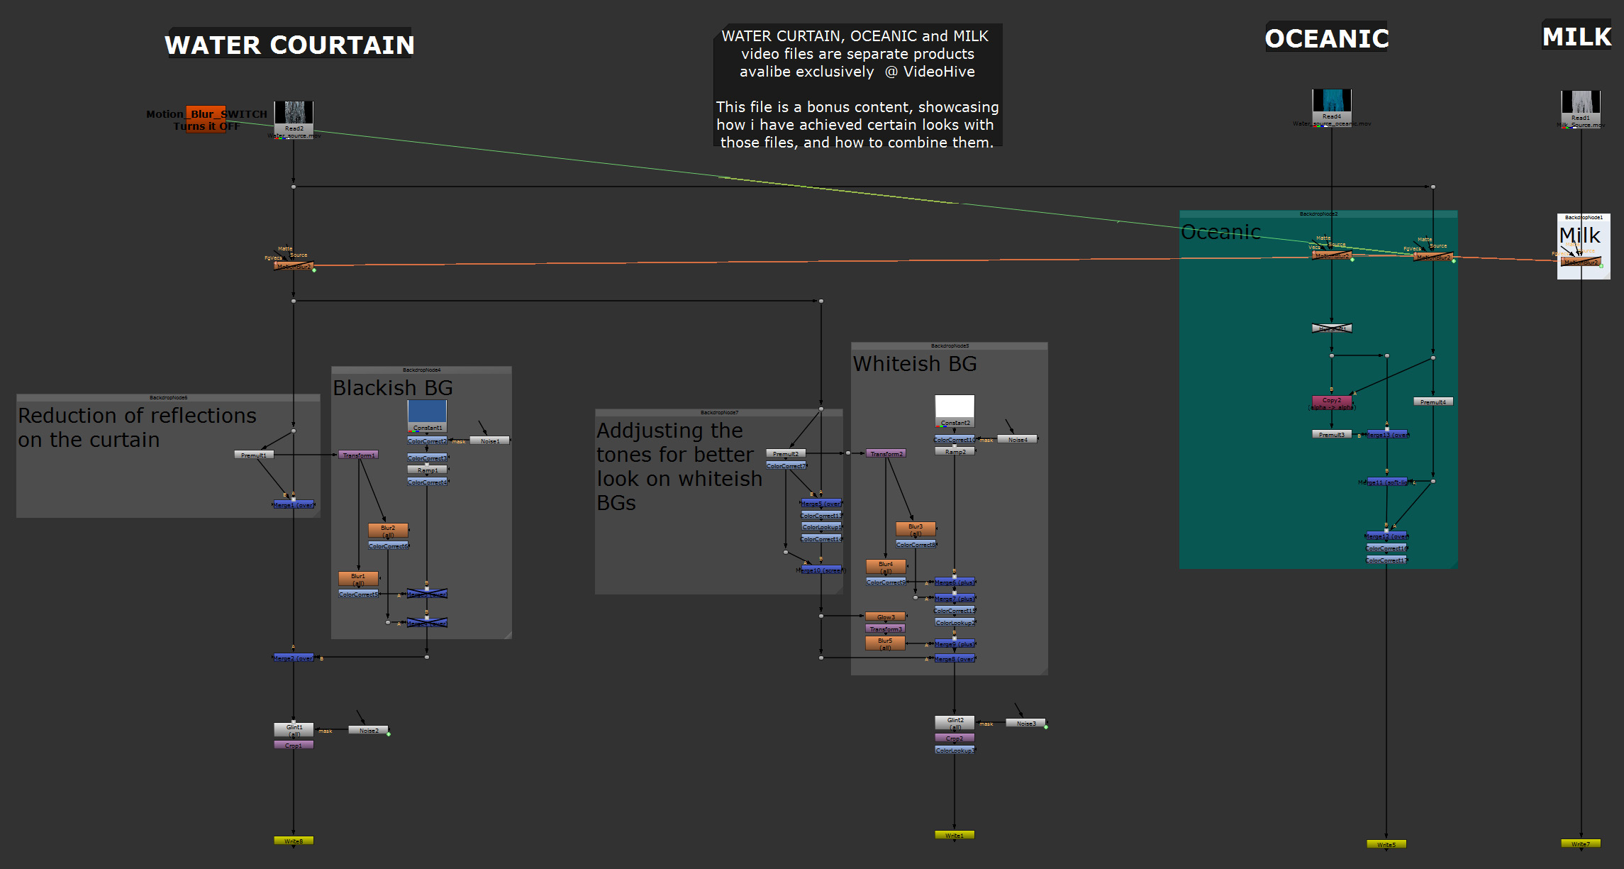Select the Merge9 (plus) node

955,643
